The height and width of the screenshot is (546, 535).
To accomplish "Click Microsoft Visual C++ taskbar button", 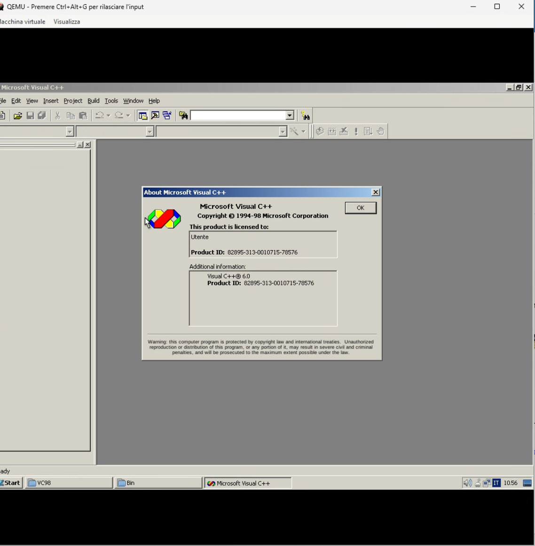I will 248,483.
